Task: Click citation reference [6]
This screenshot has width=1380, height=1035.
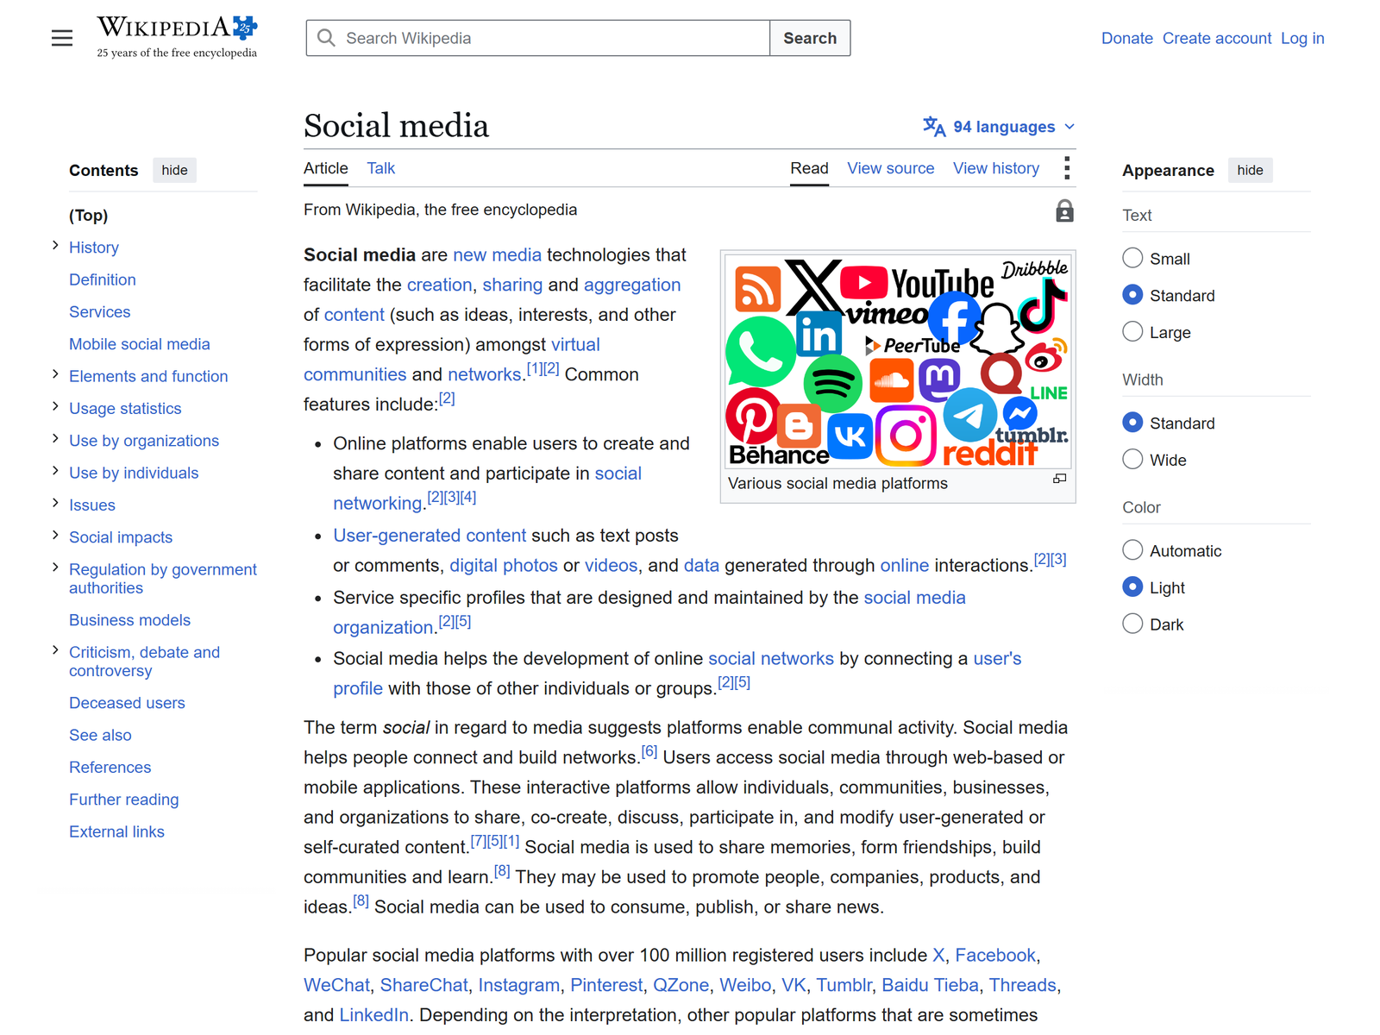Action: click(649, 752)
